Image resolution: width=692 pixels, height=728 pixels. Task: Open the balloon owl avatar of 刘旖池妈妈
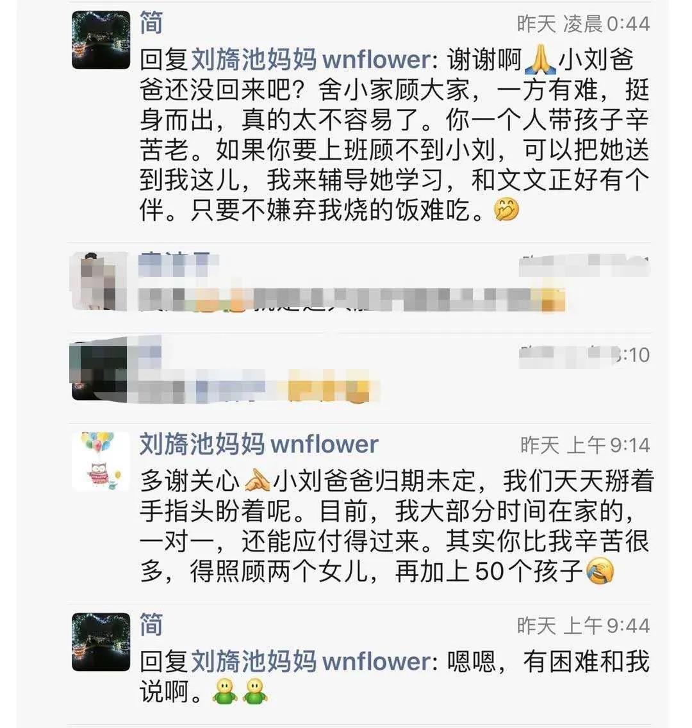[101, 461]
